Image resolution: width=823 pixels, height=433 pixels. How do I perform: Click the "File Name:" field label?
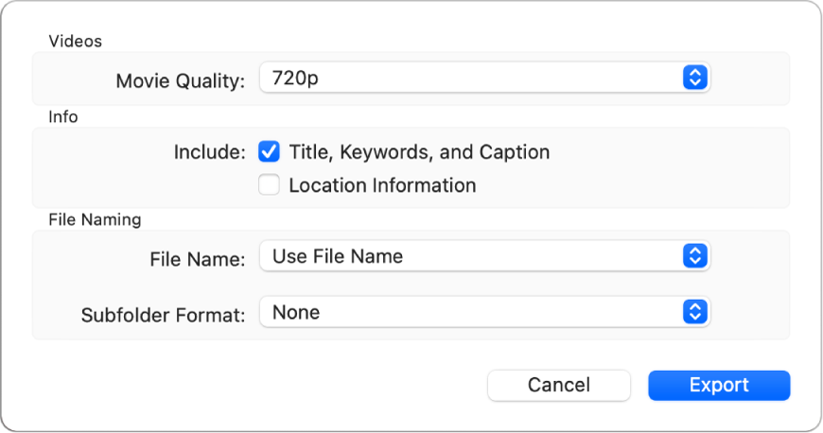198,256
